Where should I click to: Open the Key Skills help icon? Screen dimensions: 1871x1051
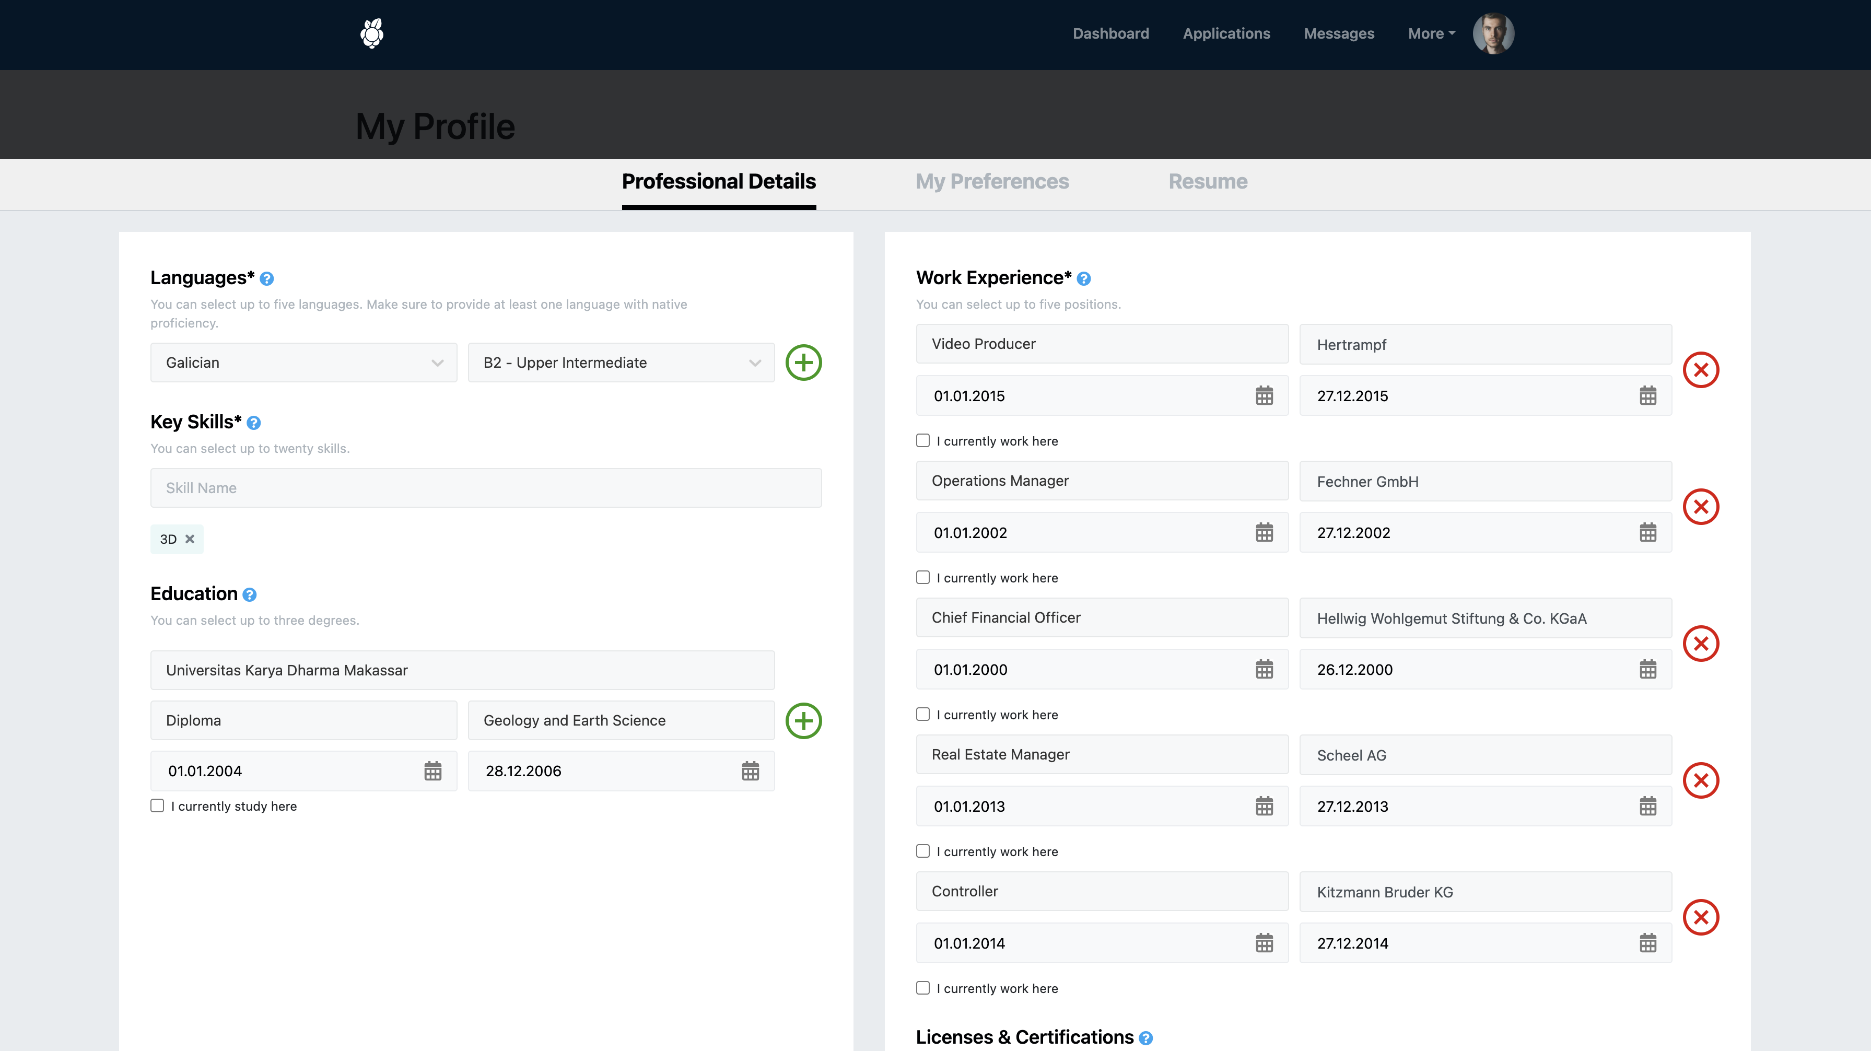253,423
